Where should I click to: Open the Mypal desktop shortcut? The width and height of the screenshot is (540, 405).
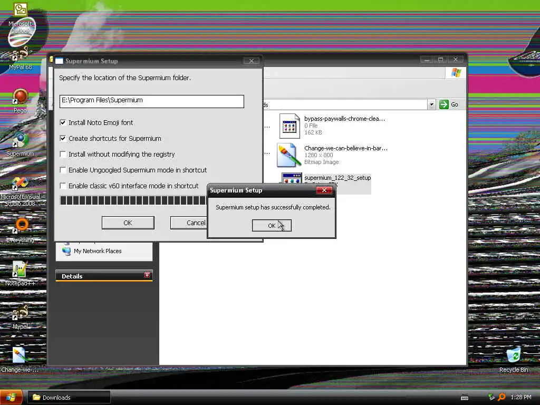tap(20, 317)
